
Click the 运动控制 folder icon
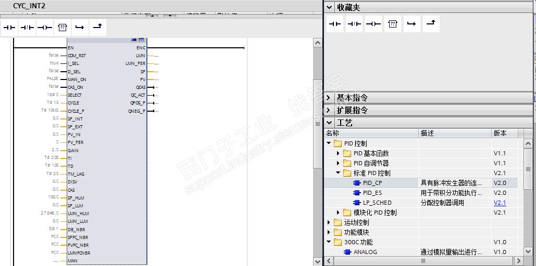(x=338, y=223)
